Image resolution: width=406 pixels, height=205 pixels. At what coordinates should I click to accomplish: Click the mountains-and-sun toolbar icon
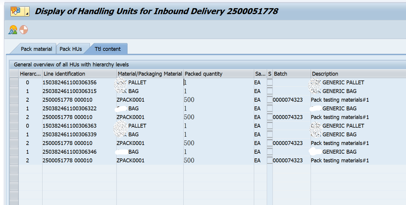pos(13,30)
